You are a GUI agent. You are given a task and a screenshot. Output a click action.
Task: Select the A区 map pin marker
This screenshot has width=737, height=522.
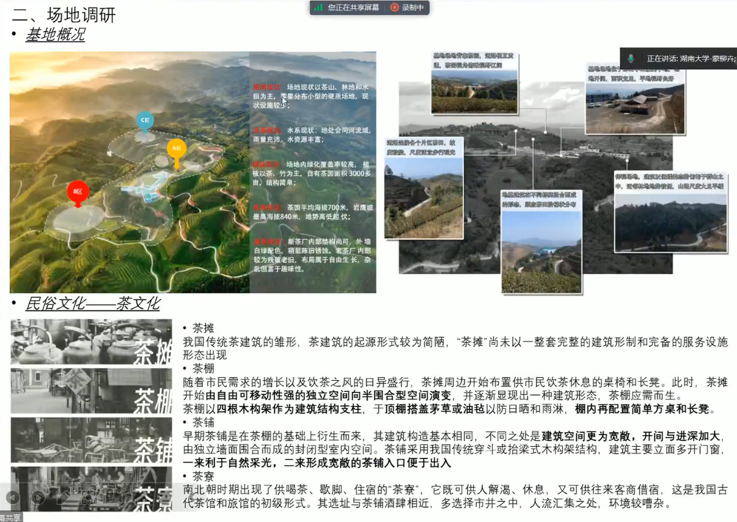click(176, 148)
